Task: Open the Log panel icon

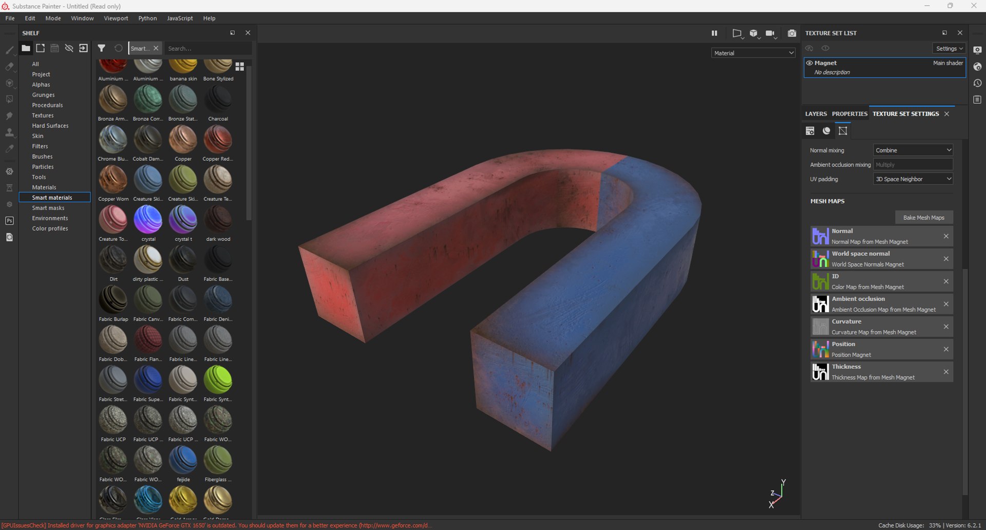Action: (977, 100)
